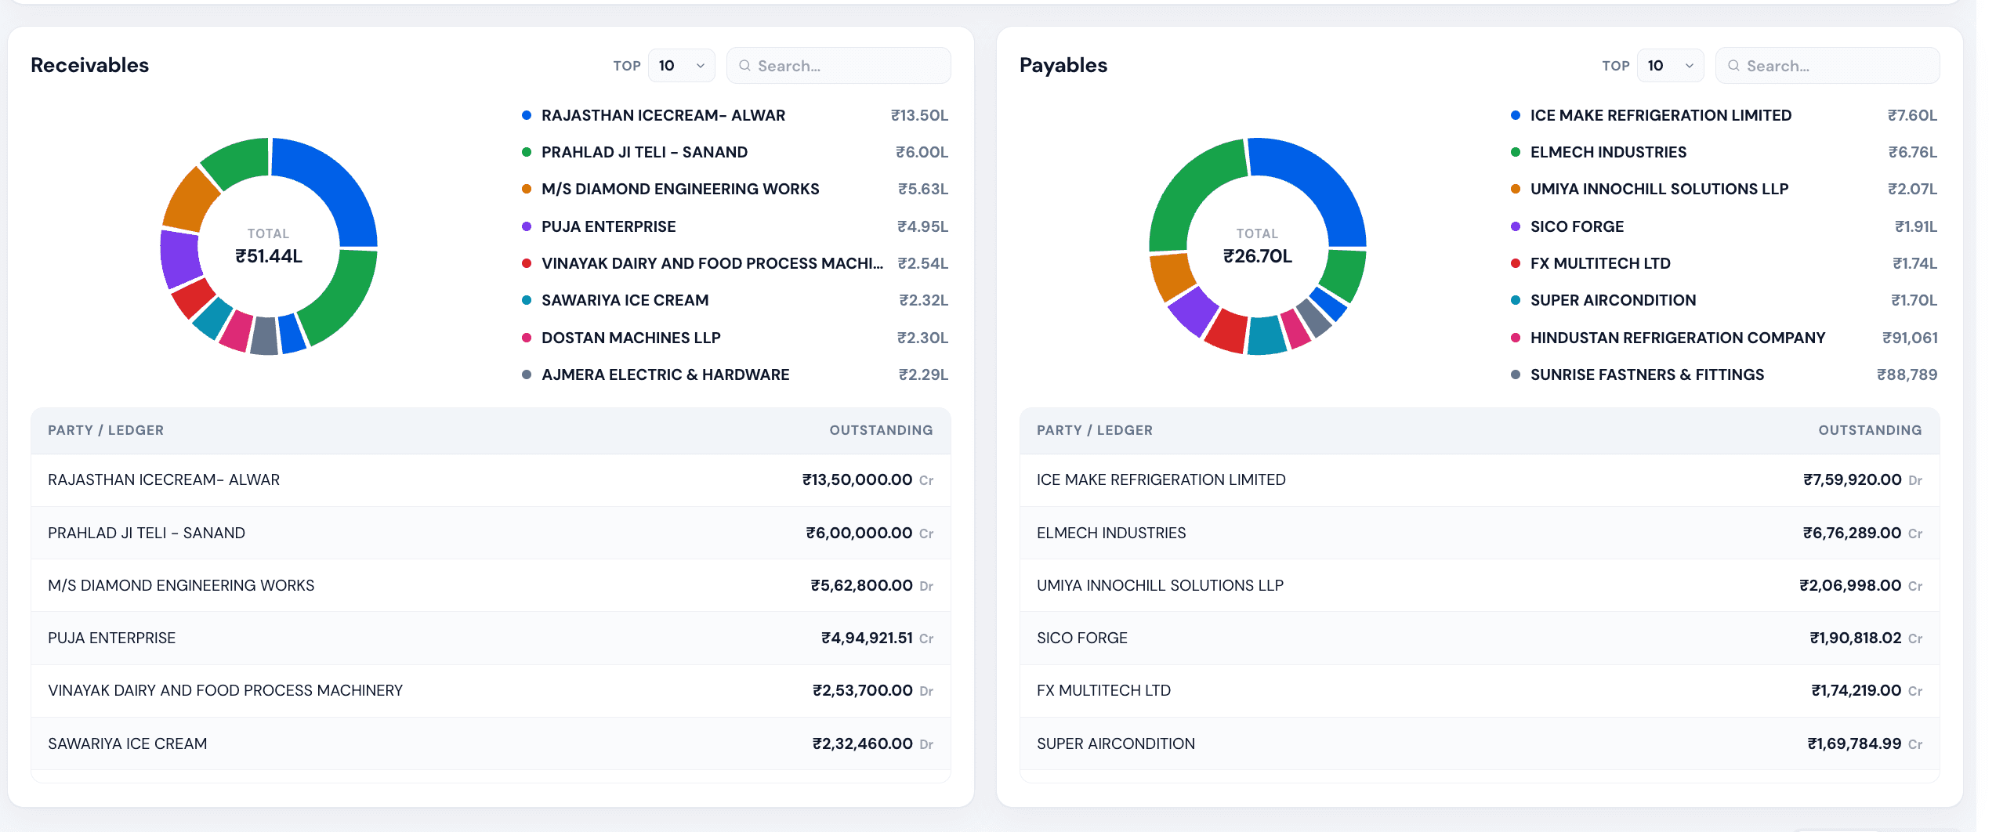The width and height of the screenshot is (2014, 832).
Task: Select M/S DIAMOND ENGINEERING WORKS legend entry
Action: (x=735, y=189)
